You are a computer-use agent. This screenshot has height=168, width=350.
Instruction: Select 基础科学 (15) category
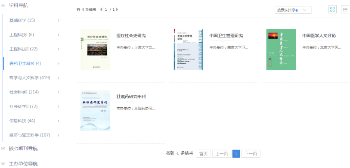(x=22, y=21)
